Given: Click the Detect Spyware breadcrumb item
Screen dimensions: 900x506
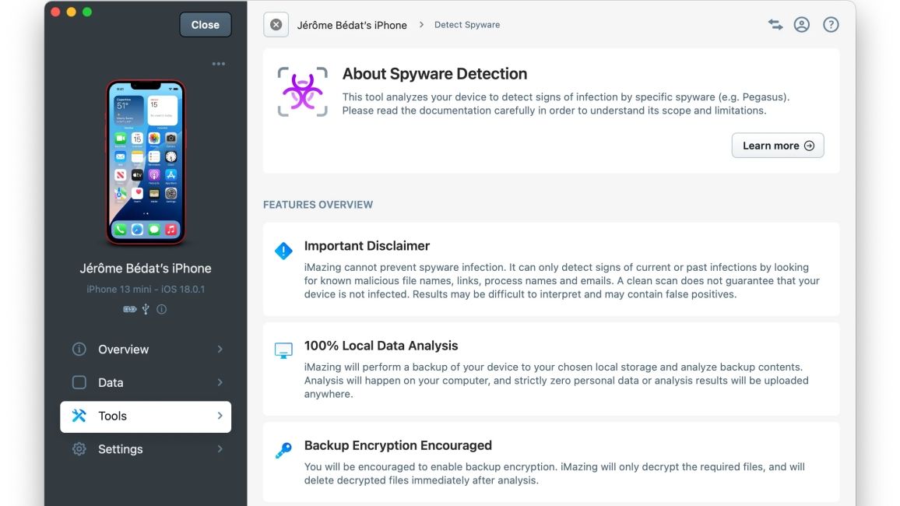Looking at the screenshot, I should point(467,25).
